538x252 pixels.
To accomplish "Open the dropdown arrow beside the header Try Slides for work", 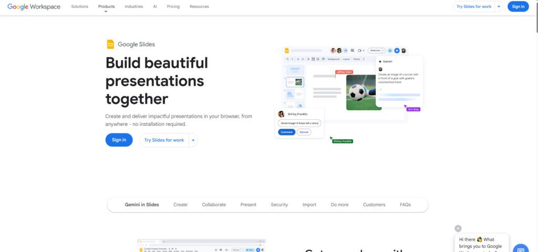I will coord(499,6).
